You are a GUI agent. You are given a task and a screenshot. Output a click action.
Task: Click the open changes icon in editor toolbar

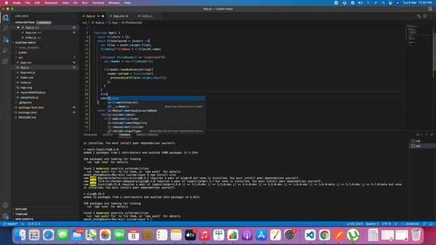[419, 16]
